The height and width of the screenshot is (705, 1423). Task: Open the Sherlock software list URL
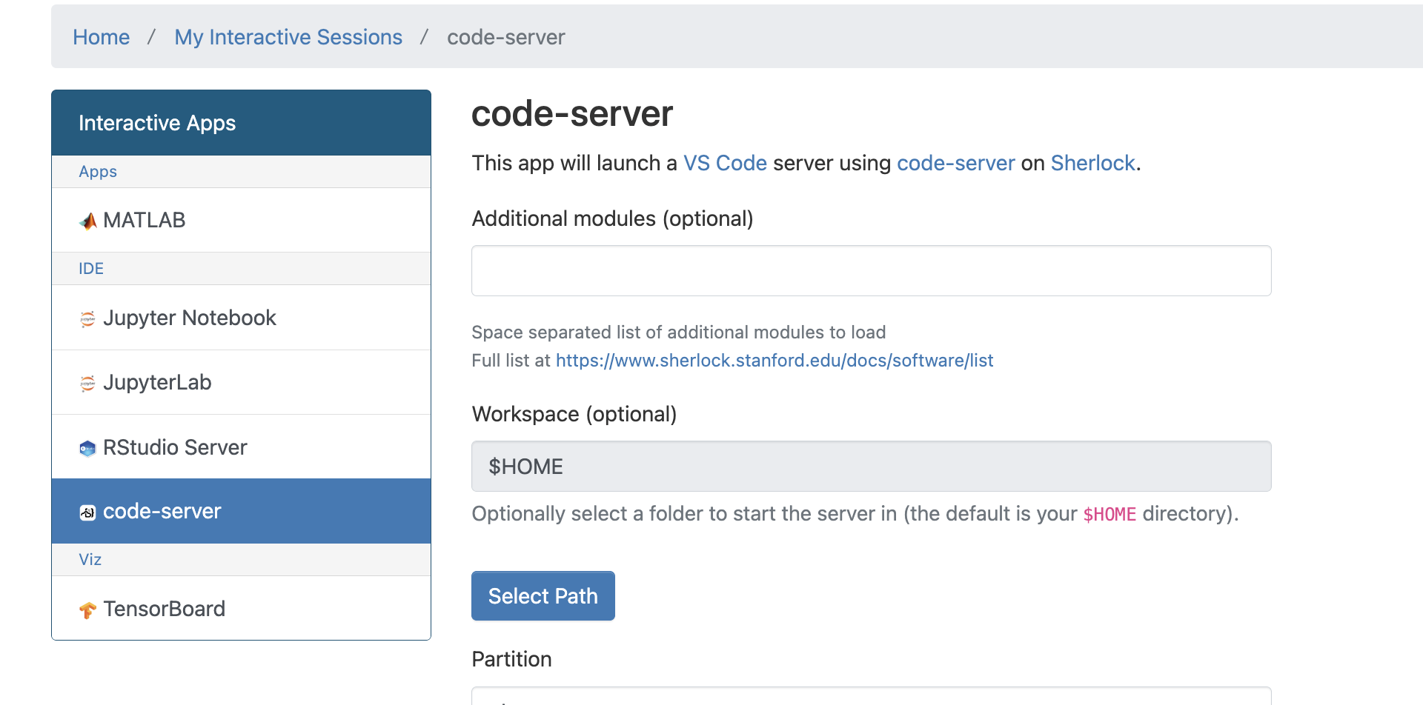[x=774, y=361]
